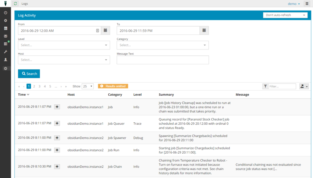Screen dimensions: 313x178
Task: Open the Don't auto-refresh dropdown
Action: [x=285, y=15]
